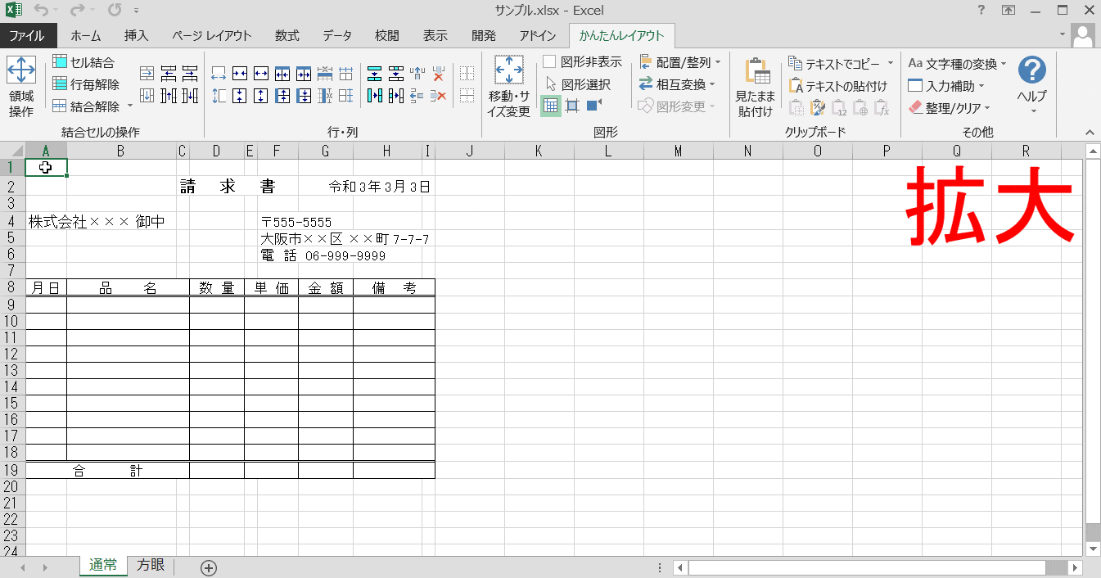Image resolution: width=1101 pixels, height=578 pixels.
Task: Toggle the 図形非表示 checkbox
Action: pos(549,62)
